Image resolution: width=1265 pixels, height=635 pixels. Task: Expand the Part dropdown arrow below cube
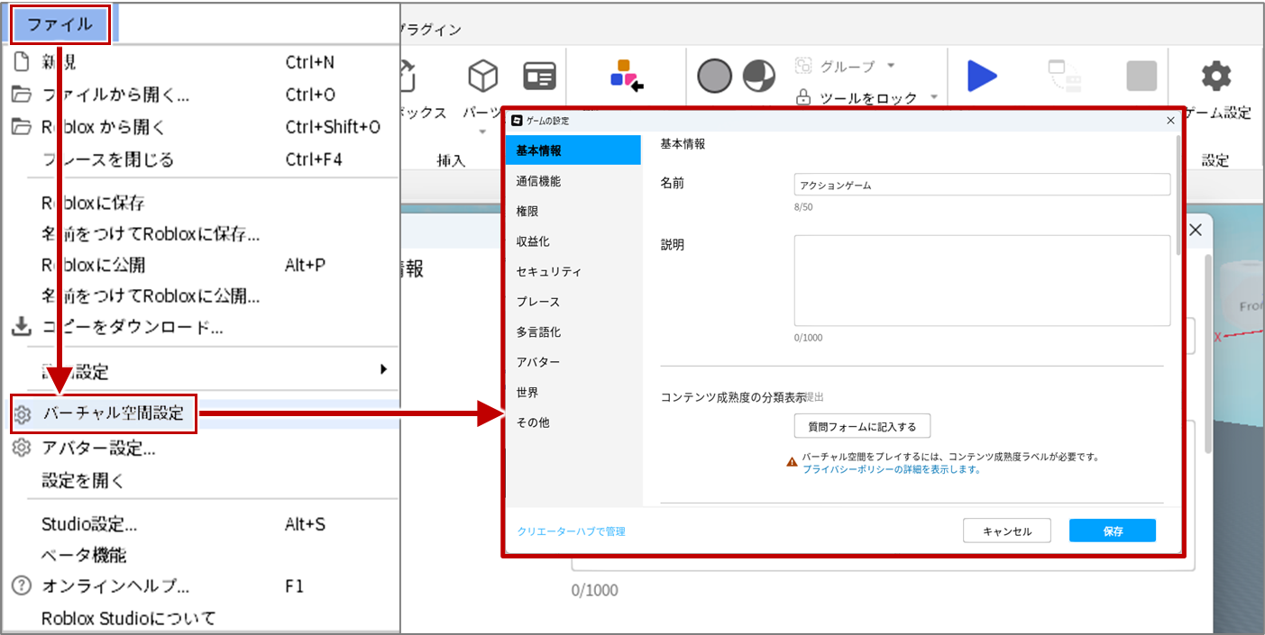pyautogui.click(x=482, y=132)
